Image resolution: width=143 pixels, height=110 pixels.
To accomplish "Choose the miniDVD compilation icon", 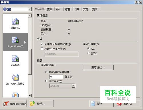I will (x=15, y=59).
